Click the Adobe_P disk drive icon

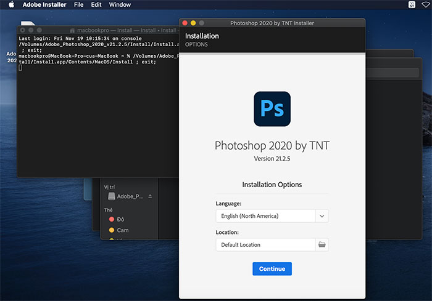pyautogui.click(x=112, y=196)
